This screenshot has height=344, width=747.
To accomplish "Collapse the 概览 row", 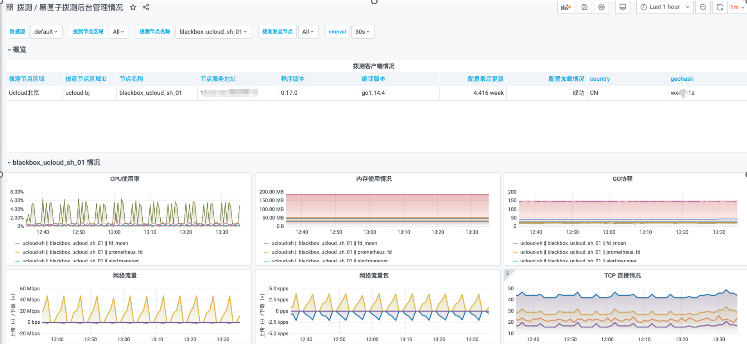I will (16, 50).
